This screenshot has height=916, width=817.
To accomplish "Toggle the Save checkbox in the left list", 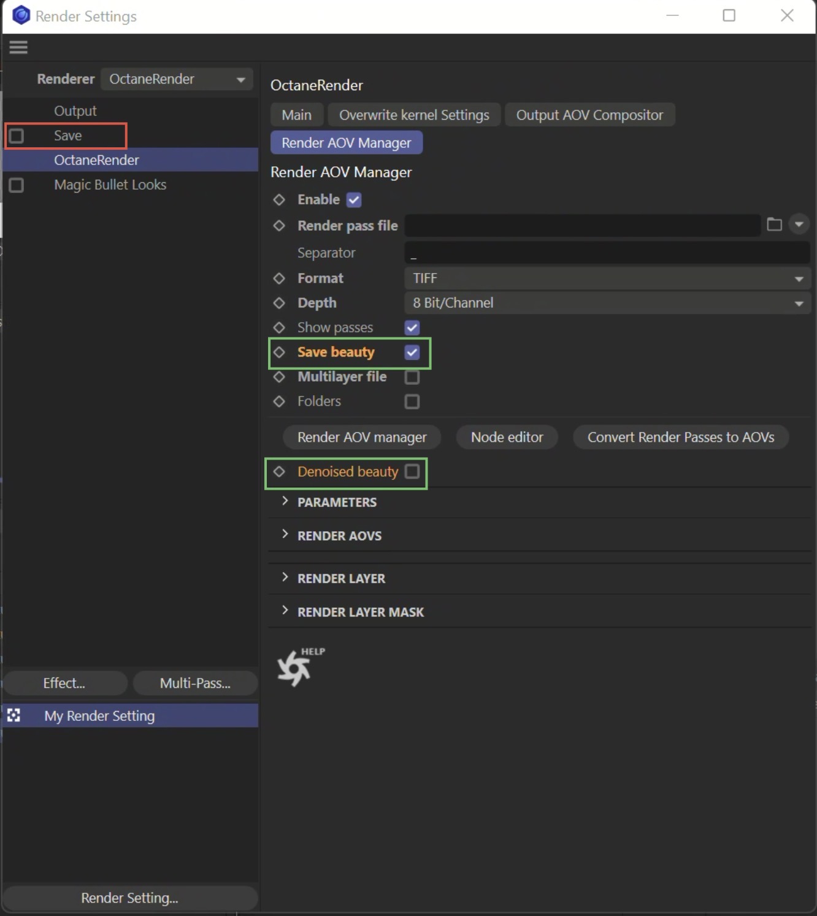I will click(x=17, y=136).
